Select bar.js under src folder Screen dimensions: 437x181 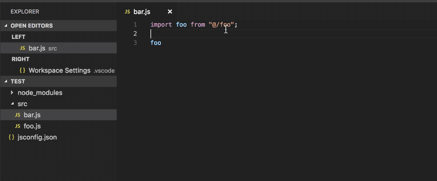[59, 115]
